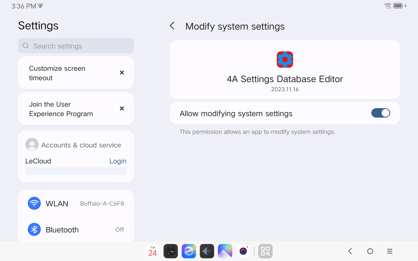Launch the Gallery app from the dock
Image resolution: width=418 pixels, height=261 pixels.
click(225, 251)
